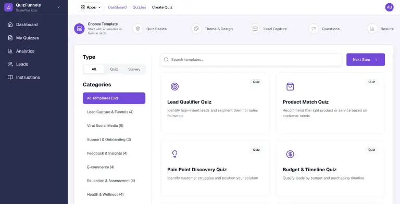
Task: Click Quiz badge on Lead Qualifier Quiz card
Action: (256, 82)
